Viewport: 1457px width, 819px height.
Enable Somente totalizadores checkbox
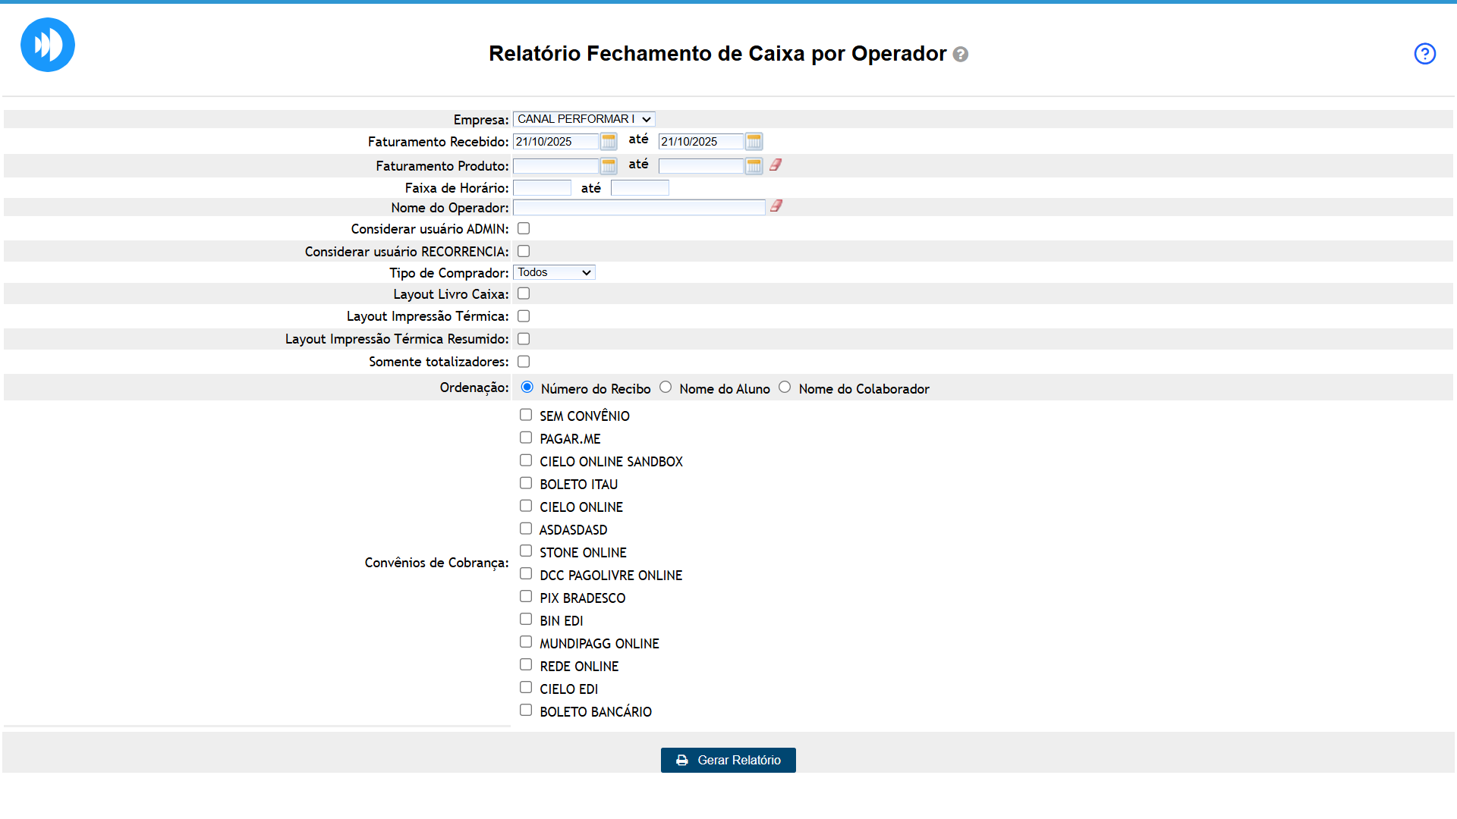[524, 362]
